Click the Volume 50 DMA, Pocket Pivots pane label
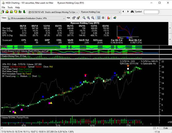172x133 pixels. coord(15,117)
